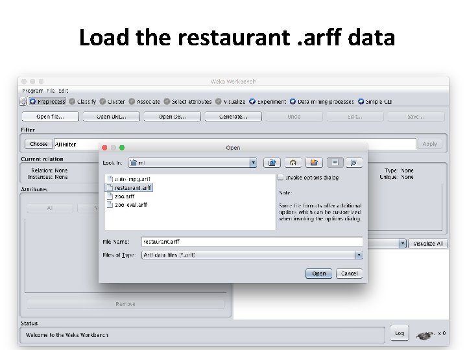Switch to the Associate tab
This screenshot has width=467, height=350.
point(145,102)
